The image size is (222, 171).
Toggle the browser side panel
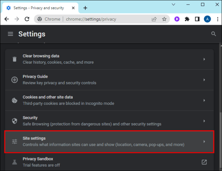(x=197, y=19)
